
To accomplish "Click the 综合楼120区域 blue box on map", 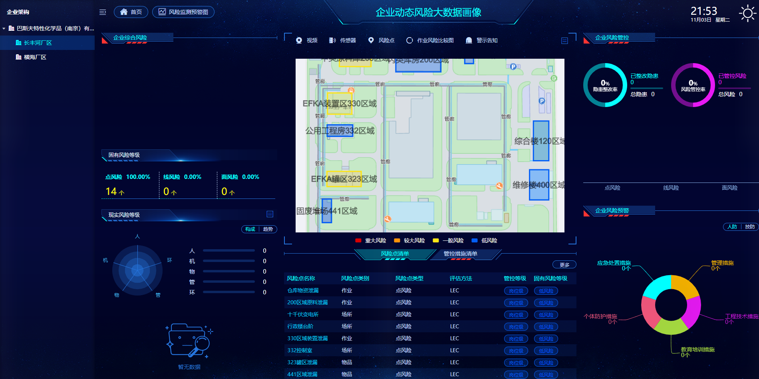I will [541, 141].
